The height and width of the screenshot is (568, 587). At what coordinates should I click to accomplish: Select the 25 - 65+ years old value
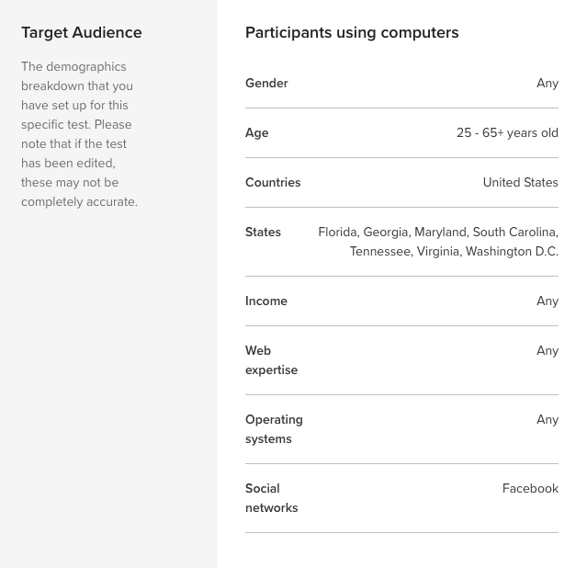pos(507,133)
